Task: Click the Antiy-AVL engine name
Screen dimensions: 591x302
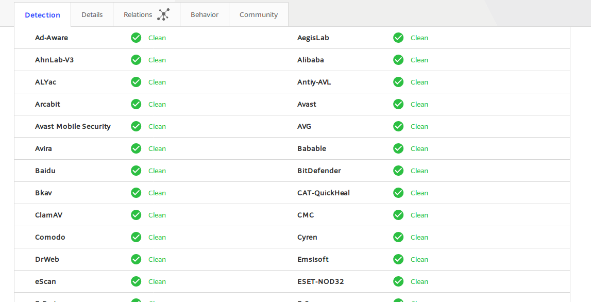Action: pos(314,82)
